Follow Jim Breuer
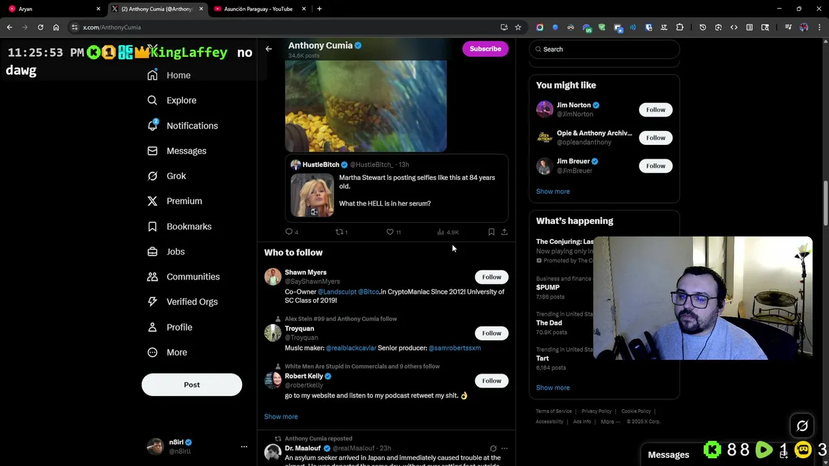 tap(655, 166)
